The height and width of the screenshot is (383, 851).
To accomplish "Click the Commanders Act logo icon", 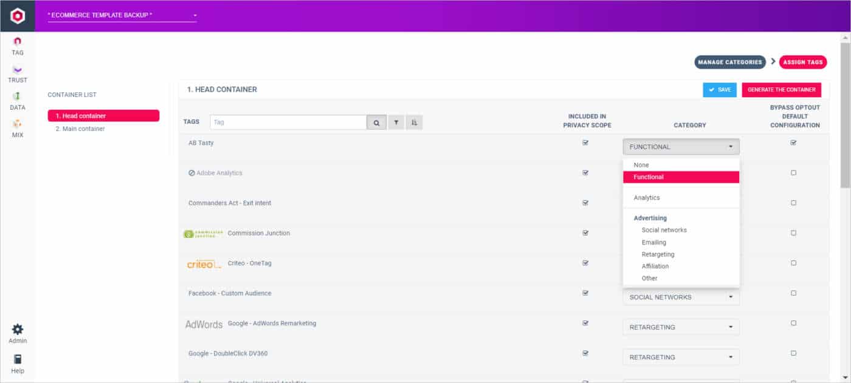I will (17, 16).
